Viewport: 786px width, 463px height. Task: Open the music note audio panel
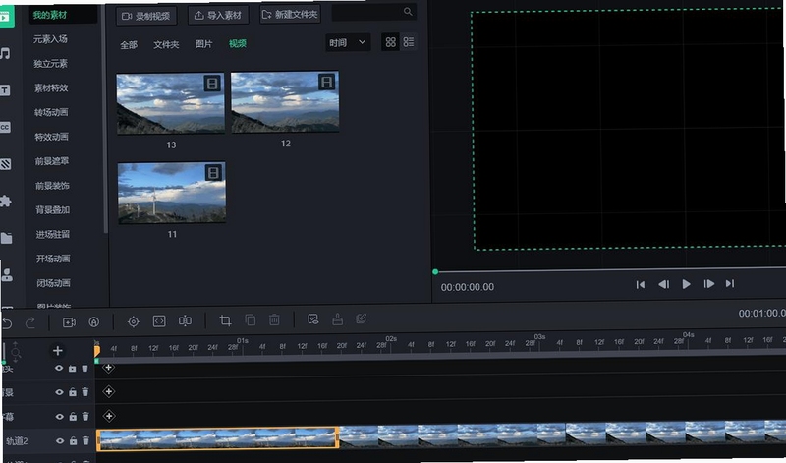(5, 53)
